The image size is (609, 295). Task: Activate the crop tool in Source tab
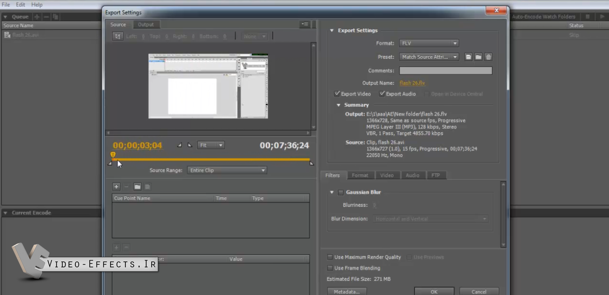(x=117, y=36)
